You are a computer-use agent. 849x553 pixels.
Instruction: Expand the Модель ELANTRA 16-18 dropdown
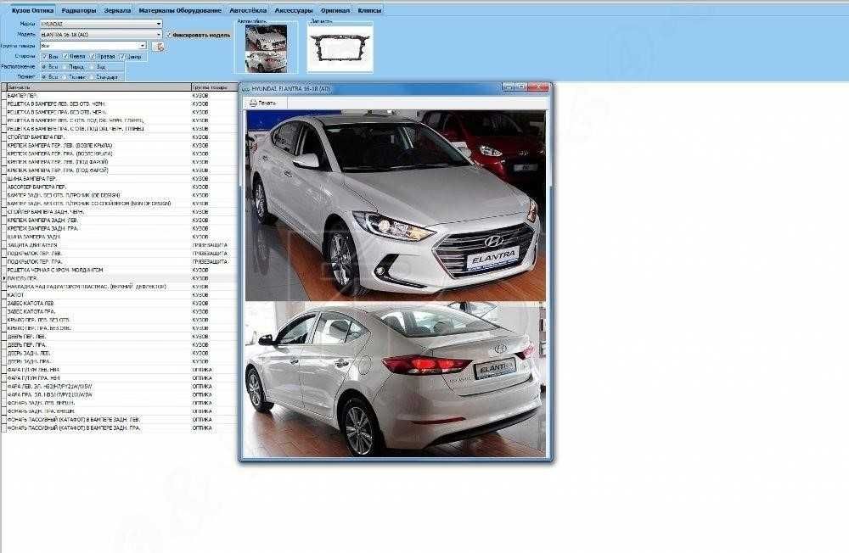[158, 35]
